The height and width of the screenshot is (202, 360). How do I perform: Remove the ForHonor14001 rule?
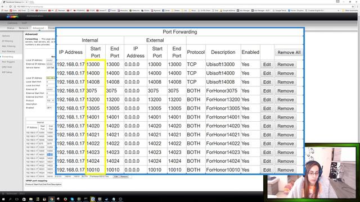pyautogui.click(x=285, y=117)
